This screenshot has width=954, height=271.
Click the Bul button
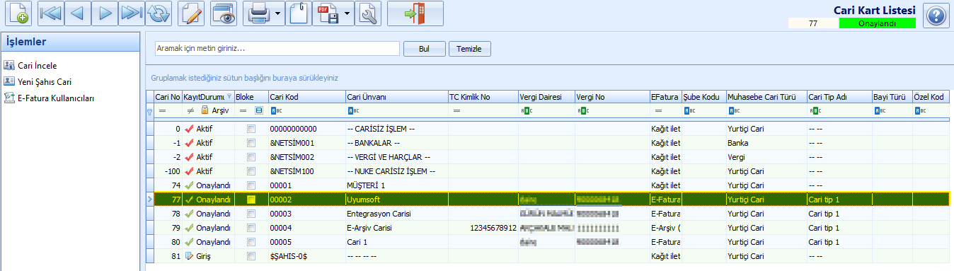pos(425,49)
